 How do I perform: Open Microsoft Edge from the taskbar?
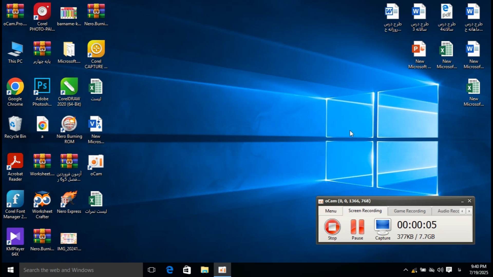pos(169,270)
